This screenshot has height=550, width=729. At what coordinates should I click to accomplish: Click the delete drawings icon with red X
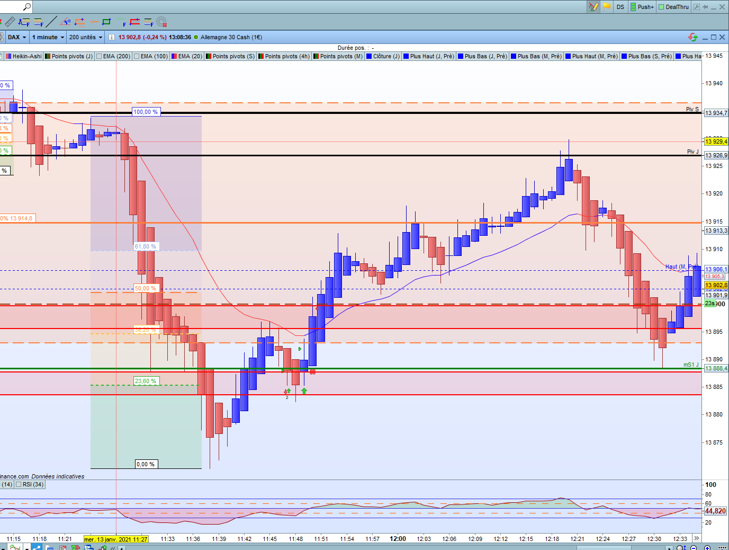tap(161, 22)
